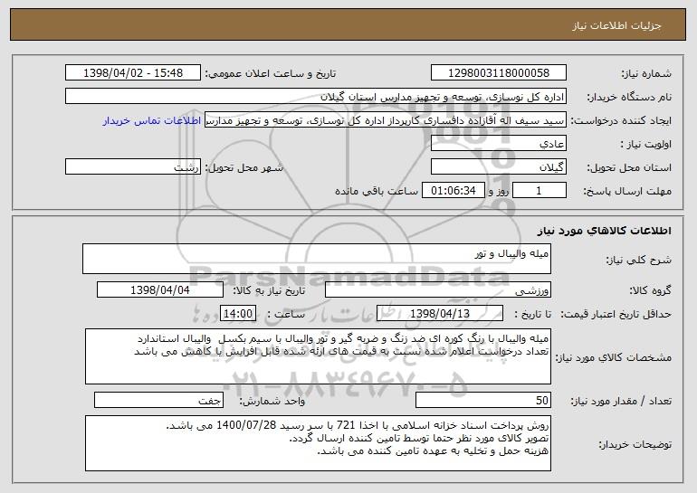The image size is (697, 493).
Task: Click the buyer notes text area
Action: [x=318, y=443]
